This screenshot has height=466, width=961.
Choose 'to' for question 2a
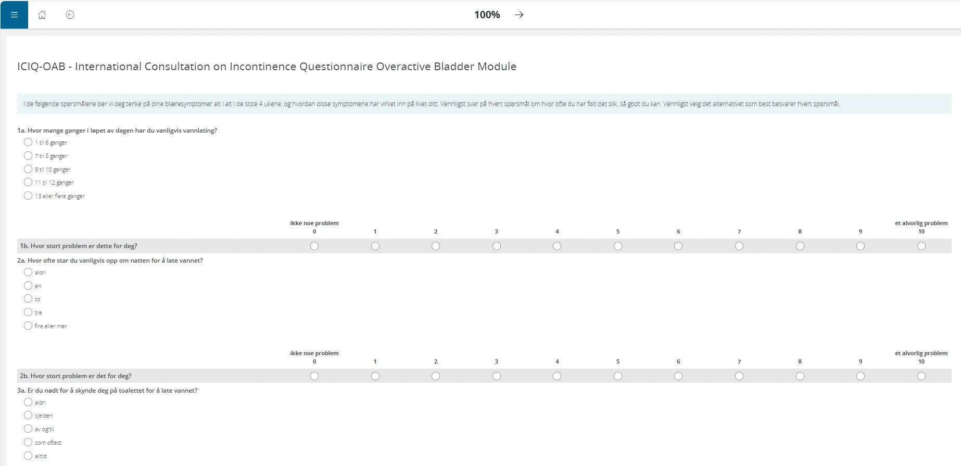click(28, 299)
